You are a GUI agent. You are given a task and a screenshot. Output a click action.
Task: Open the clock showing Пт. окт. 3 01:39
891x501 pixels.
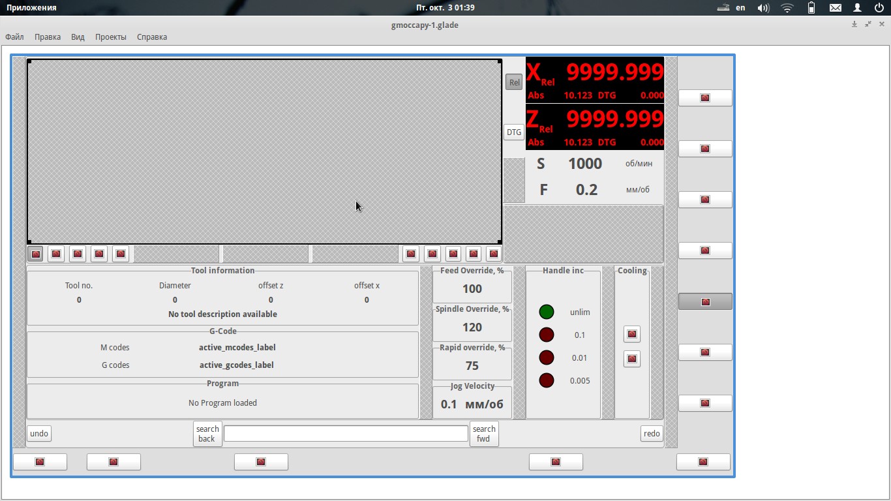(x=445, y=8)
